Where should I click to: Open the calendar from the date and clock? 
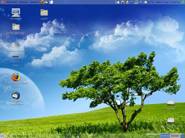click(168, 2)
